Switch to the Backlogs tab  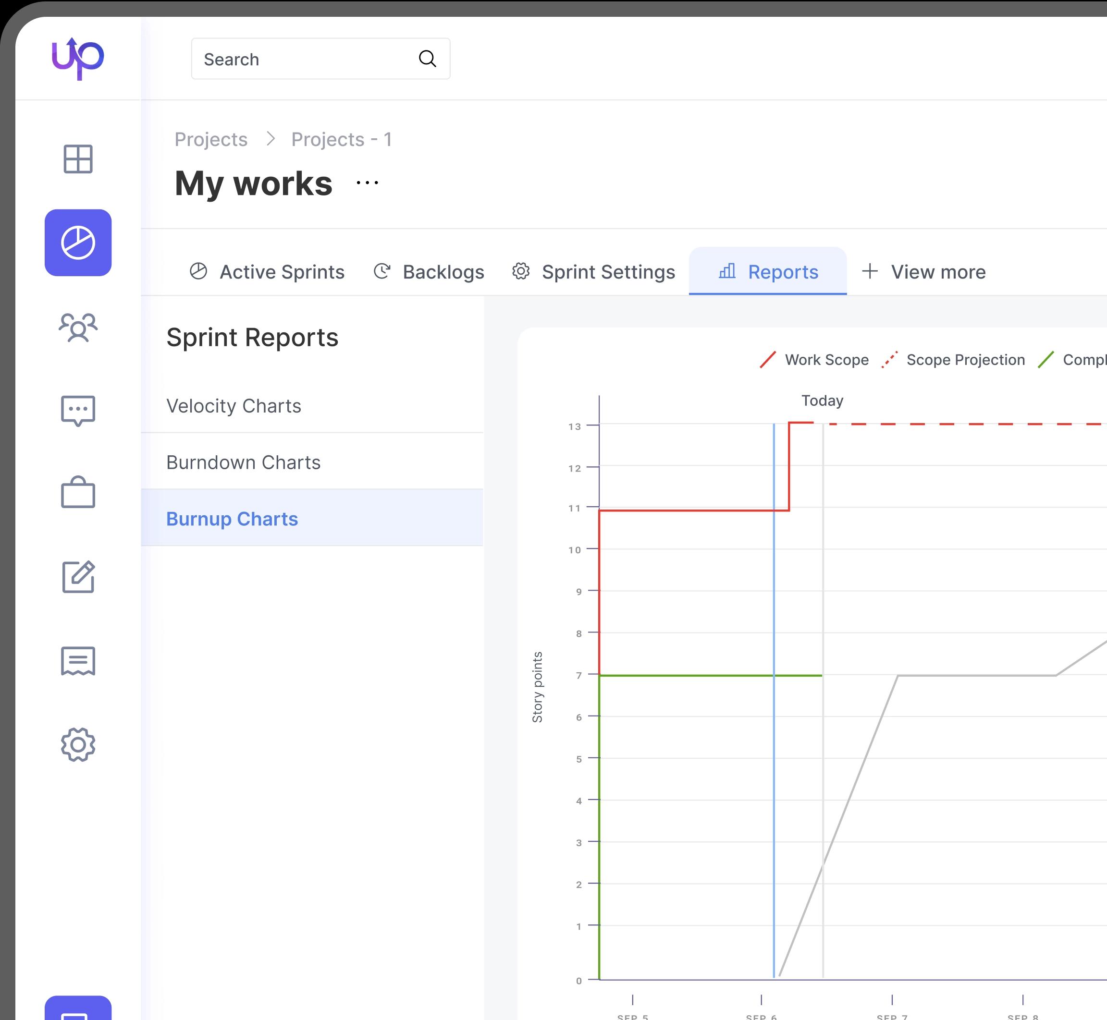click(429, 271)
